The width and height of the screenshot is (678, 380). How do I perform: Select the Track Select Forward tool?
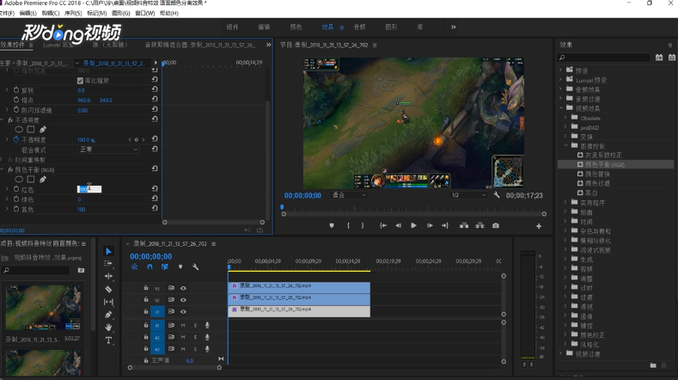click(108, 264)
